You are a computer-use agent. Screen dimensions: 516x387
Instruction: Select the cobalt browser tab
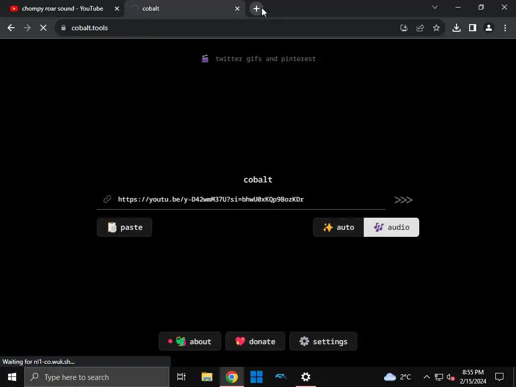point(184,9)
